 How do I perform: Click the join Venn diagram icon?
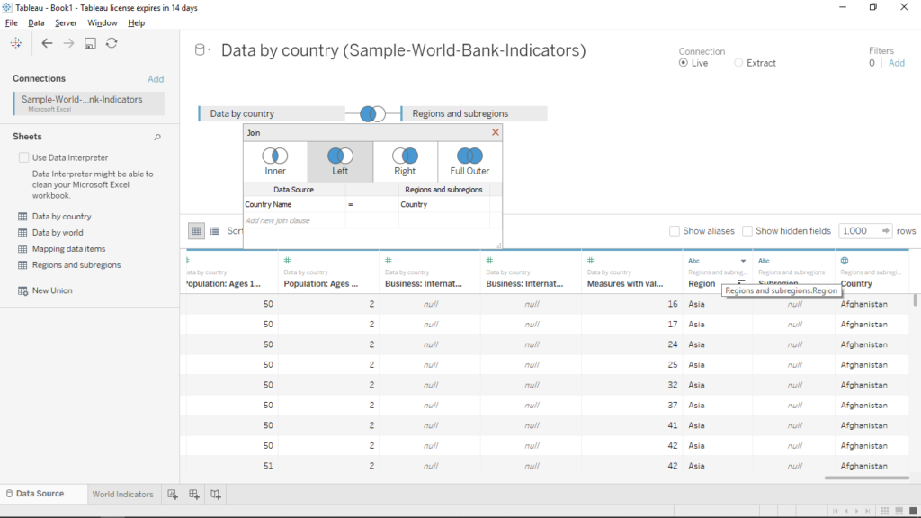(372, 114)
